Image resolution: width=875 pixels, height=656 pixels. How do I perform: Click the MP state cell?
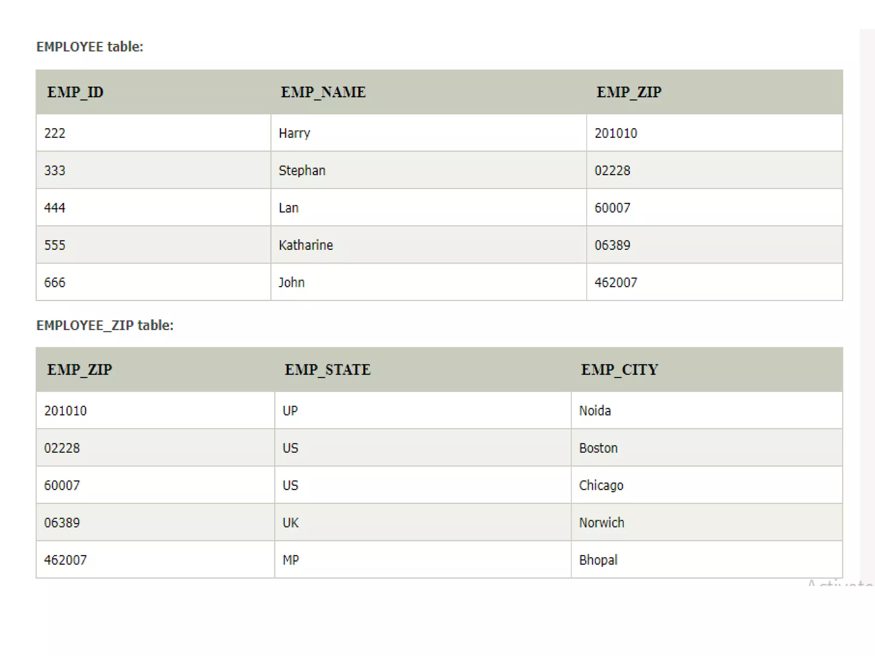pos(291,560)
